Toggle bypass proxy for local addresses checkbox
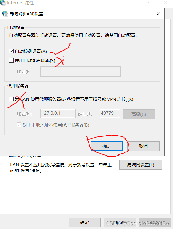173x229 pixels. (19, 125)
